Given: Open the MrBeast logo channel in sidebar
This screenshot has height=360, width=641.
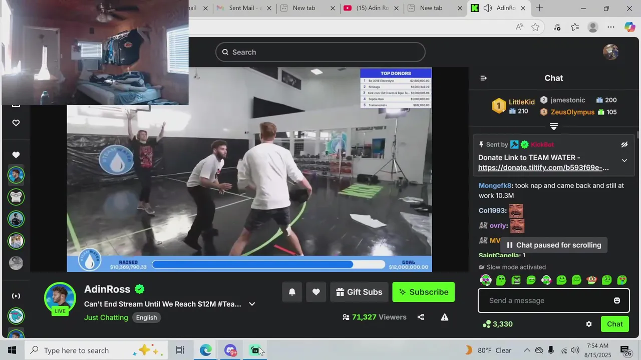Looking at the screenshot, I should tap(16, 316).
